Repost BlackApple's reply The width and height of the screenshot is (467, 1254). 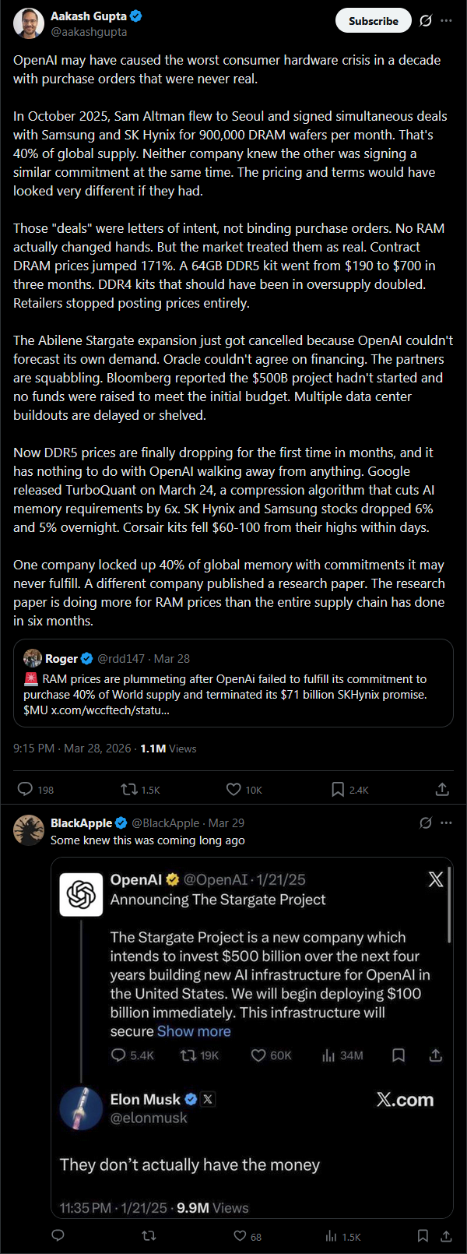tap(149, 1235)
